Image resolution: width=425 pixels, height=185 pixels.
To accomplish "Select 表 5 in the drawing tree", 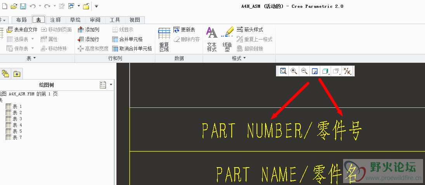I will (14, 131).
